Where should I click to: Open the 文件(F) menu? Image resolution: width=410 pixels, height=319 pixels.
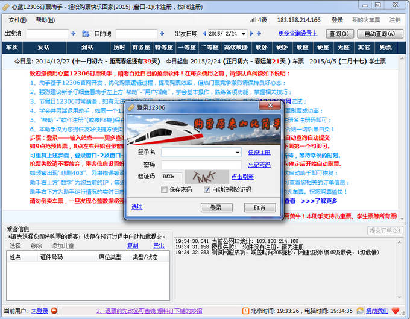click(17, 20)
